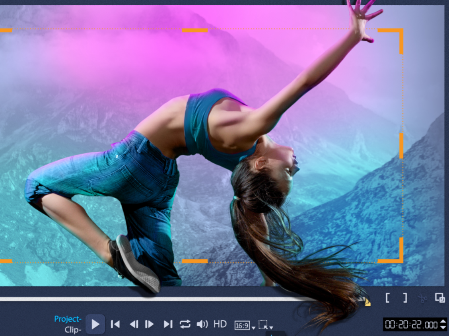Decrease timecode with down stepper arrow

[443, 328]
